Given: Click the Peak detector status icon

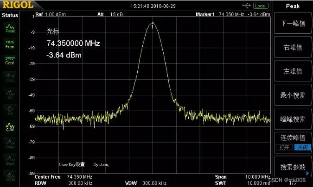Looking at the screenshot, I should [x=10, y=29].
